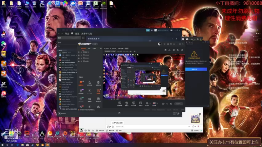The height and width of the screenshot is (147, 262).
Task: Click the record camera icon near start button
Action: pos(163,104)
